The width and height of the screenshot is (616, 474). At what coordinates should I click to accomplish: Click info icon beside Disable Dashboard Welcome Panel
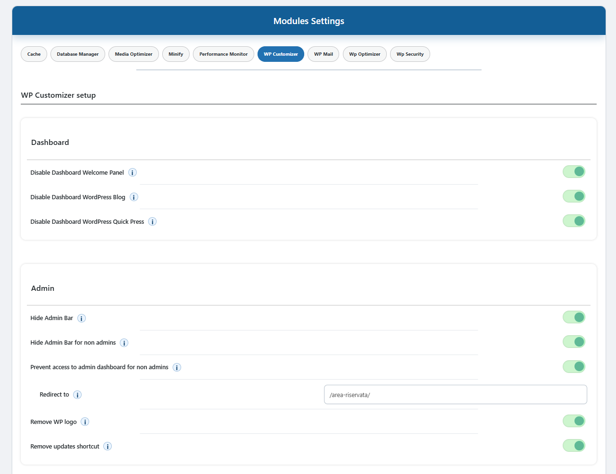tap(133, 173)
